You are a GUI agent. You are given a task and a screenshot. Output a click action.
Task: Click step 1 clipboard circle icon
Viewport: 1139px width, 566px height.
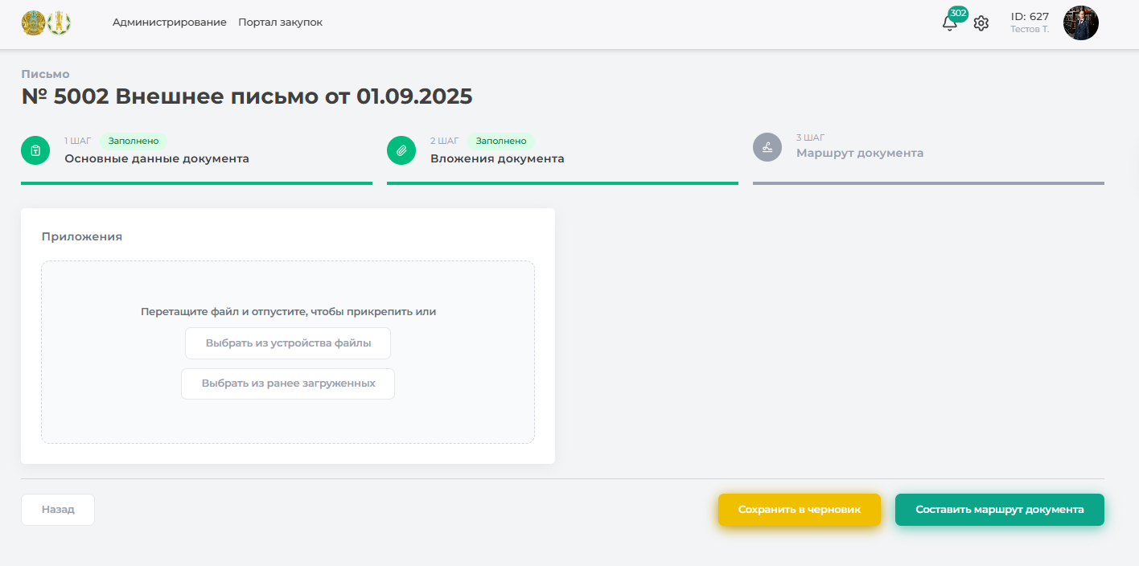pyautogui.click(x=35, y=150)
